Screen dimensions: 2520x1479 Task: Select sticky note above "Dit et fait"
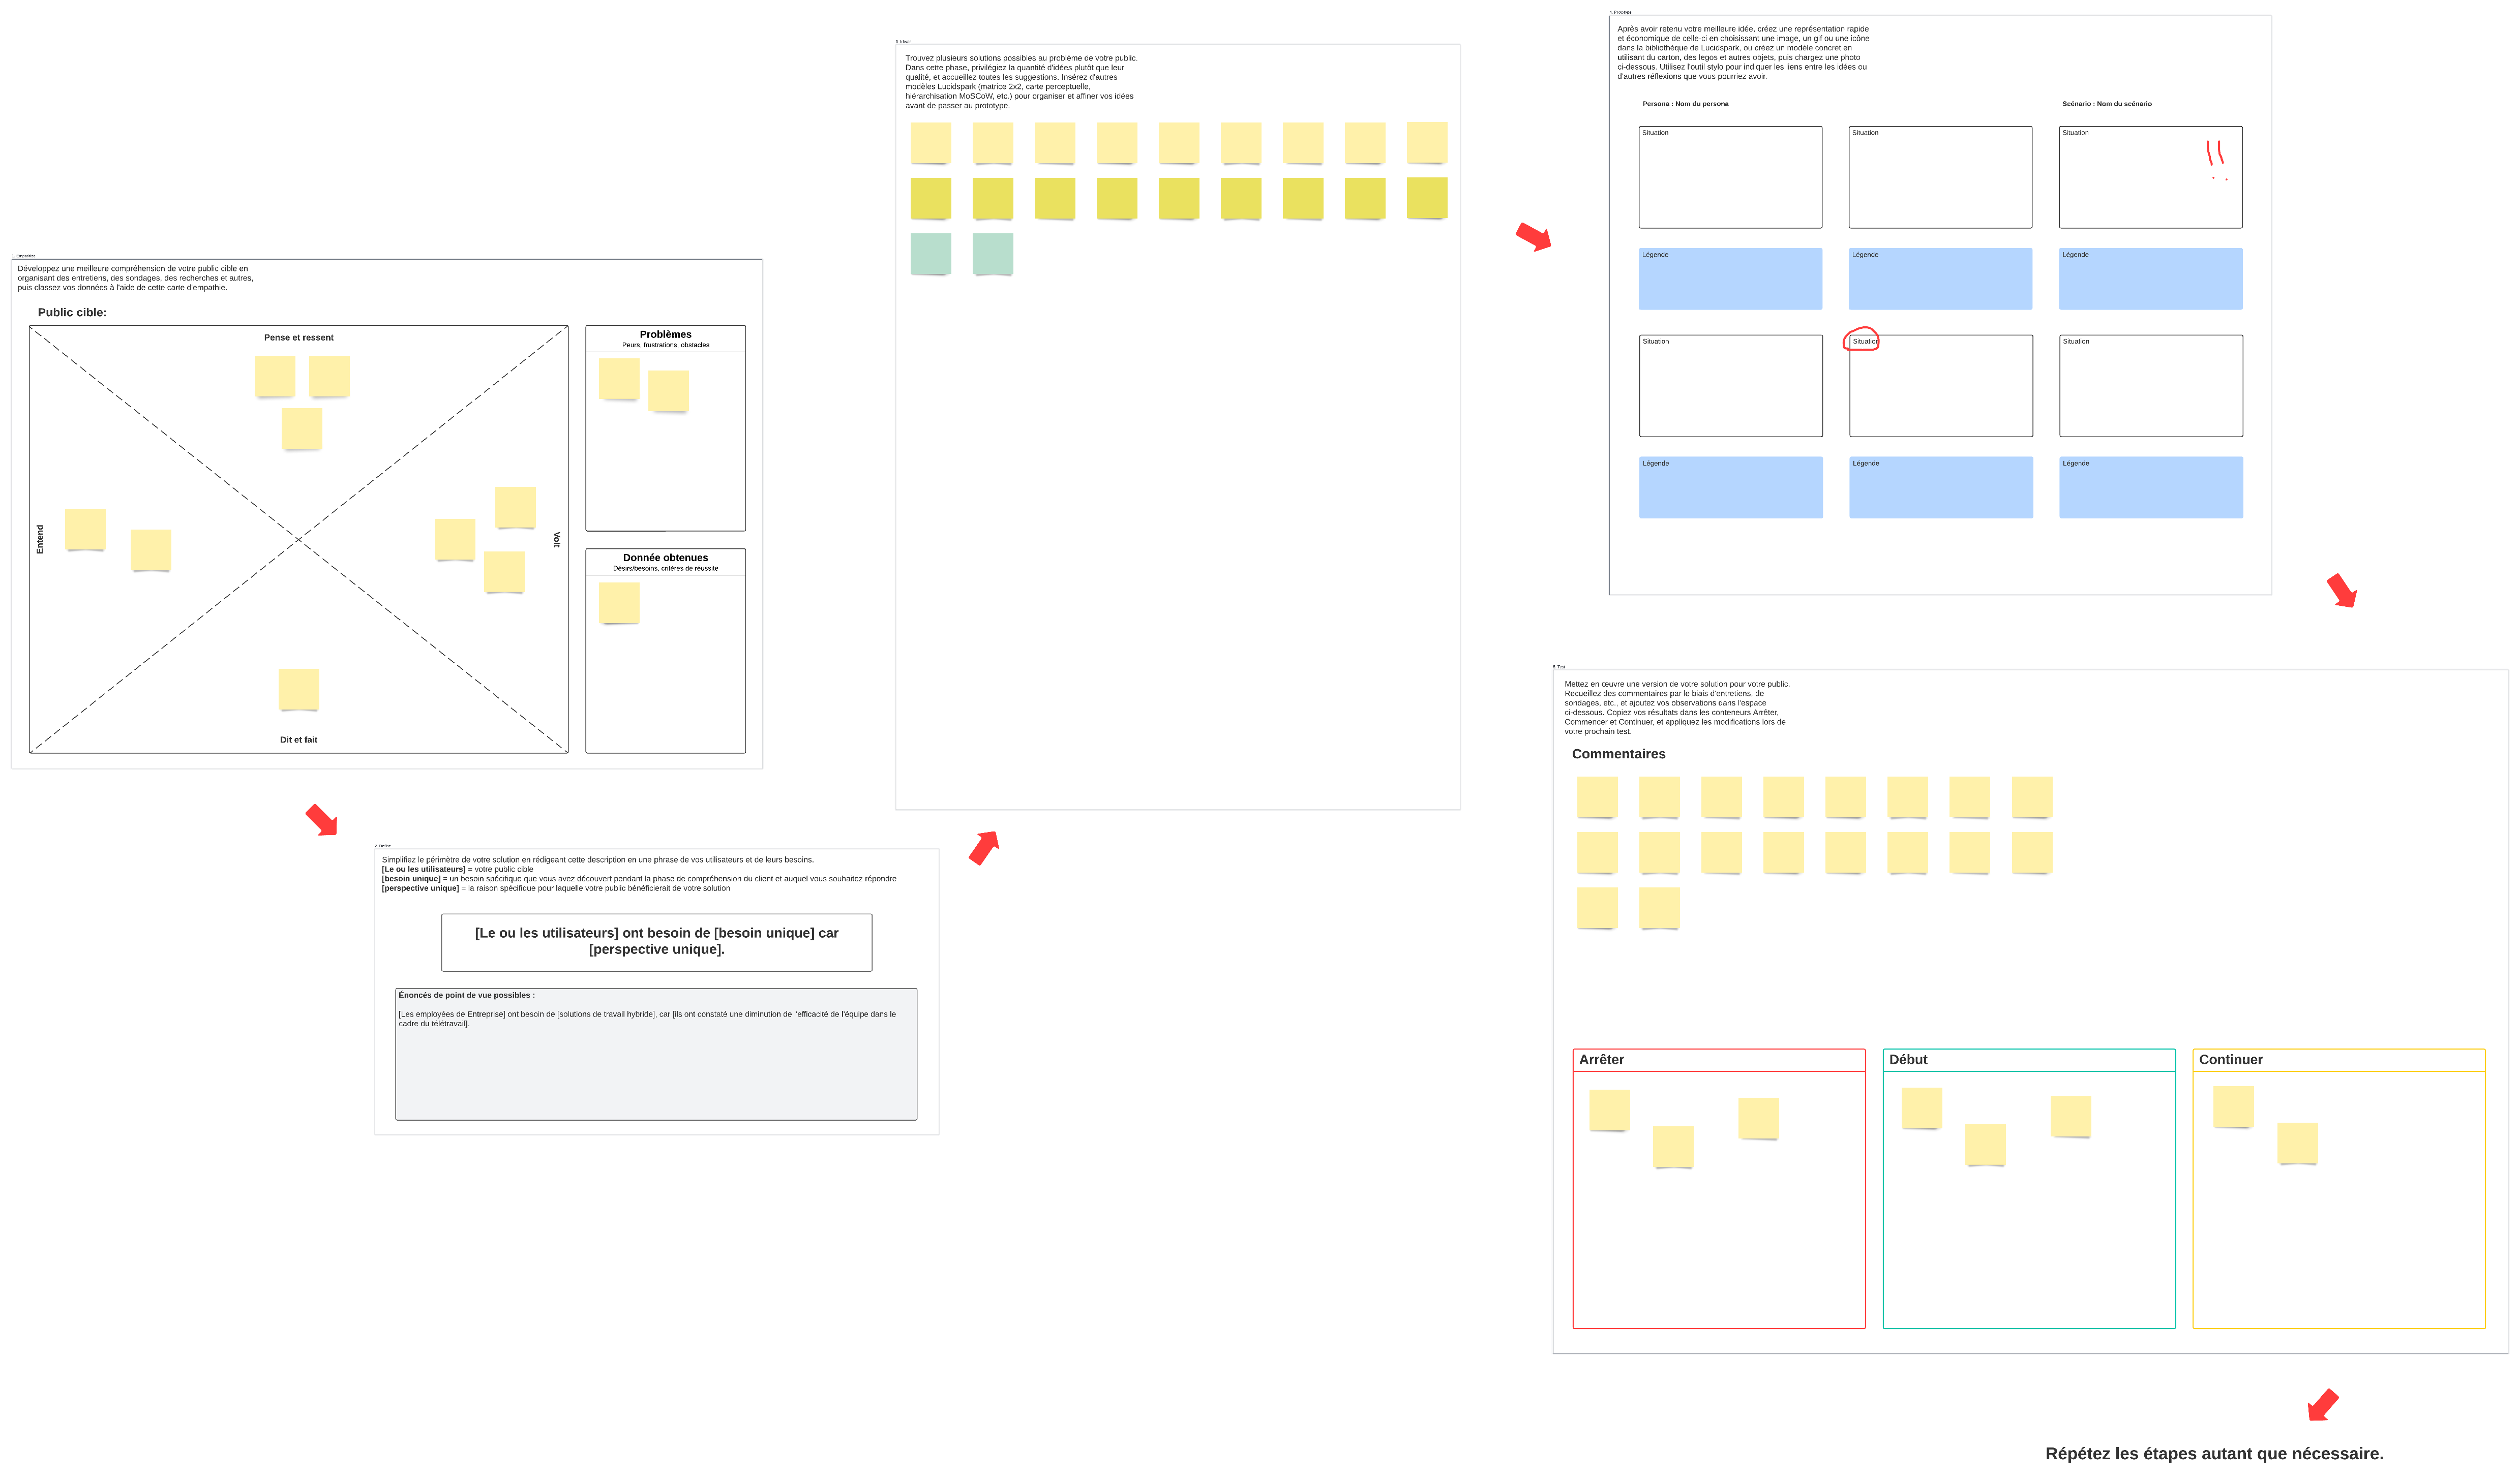299,690
